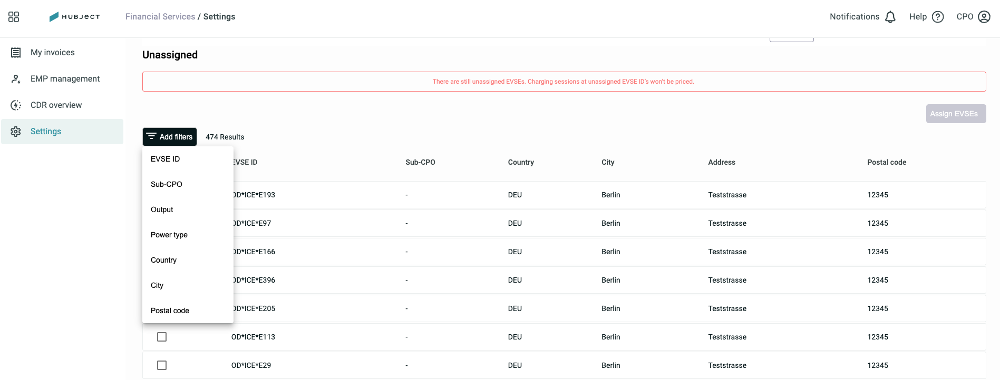This screenshot has height=380, width=1000.
Task: Choose Sub-CPO filter option
Action: (188, 184)
